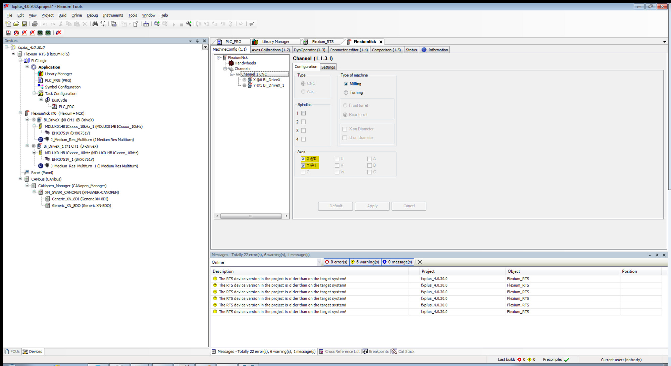Click the Default button
Screen dimensions: 671x366
click(335, 206)
